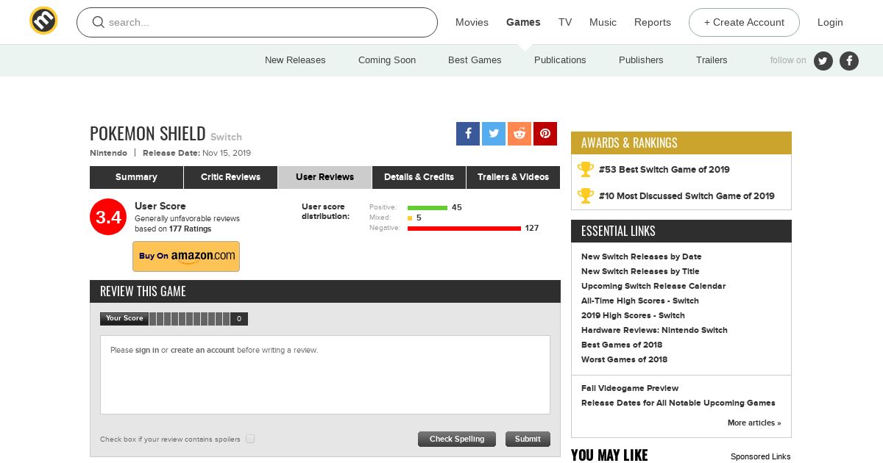Click the red 3.4 user score circle
The height and width of the screenshot is (463, 883).
pos(108,217)
